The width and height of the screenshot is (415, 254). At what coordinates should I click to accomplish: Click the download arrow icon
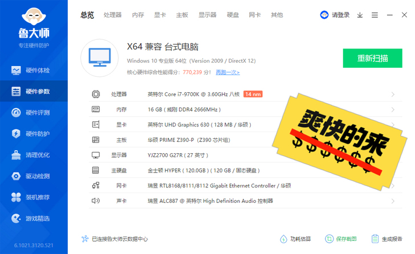click(360, 15)
